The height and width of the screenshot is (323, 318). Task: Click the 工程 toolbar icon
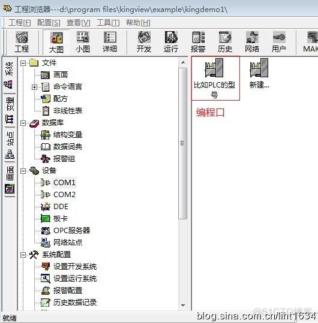click(22, 42)
